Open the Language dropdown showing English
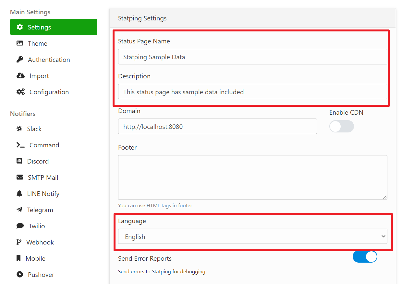 253,236
